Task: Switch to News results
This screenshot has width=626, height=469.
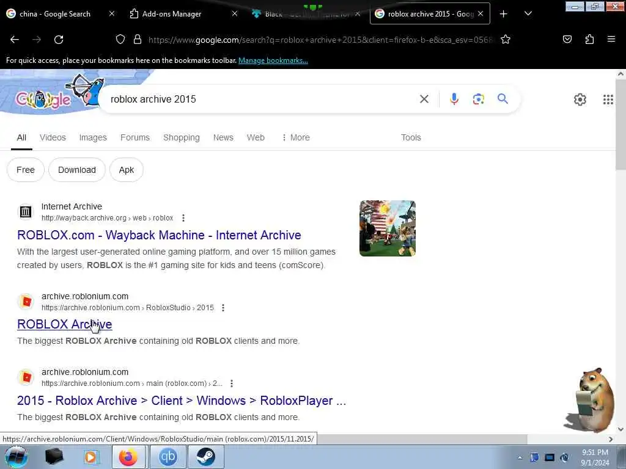Action: 223,137
